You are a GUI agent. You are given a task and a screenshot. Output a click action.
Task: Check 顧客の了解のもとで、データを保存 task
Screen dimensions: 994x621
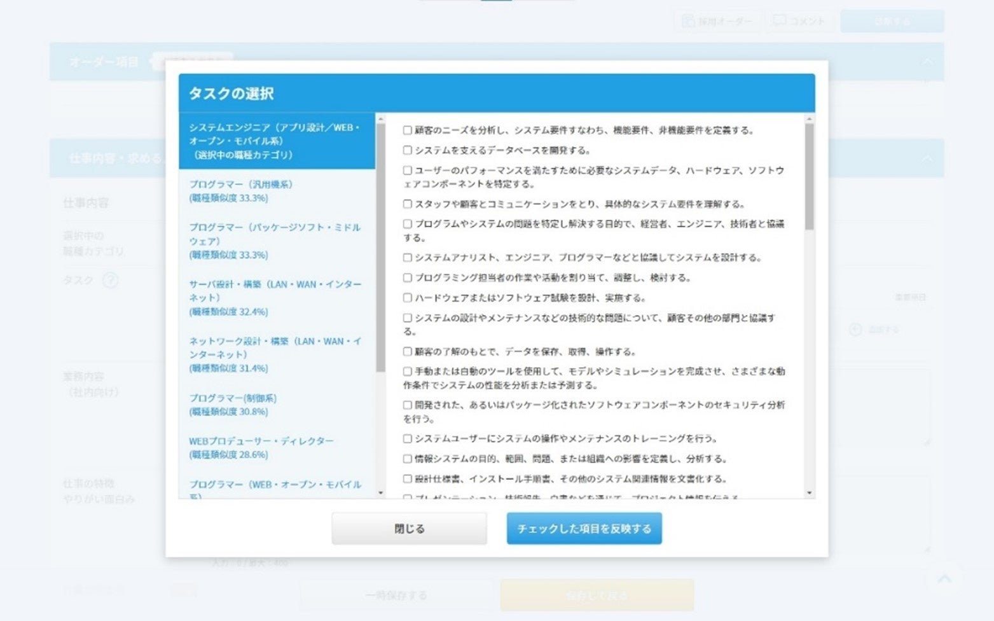click(x=407, y=351)
